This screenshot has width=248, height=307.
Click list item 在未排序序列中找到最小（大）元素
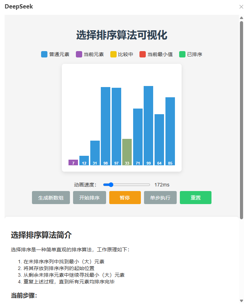coord(64,262)
